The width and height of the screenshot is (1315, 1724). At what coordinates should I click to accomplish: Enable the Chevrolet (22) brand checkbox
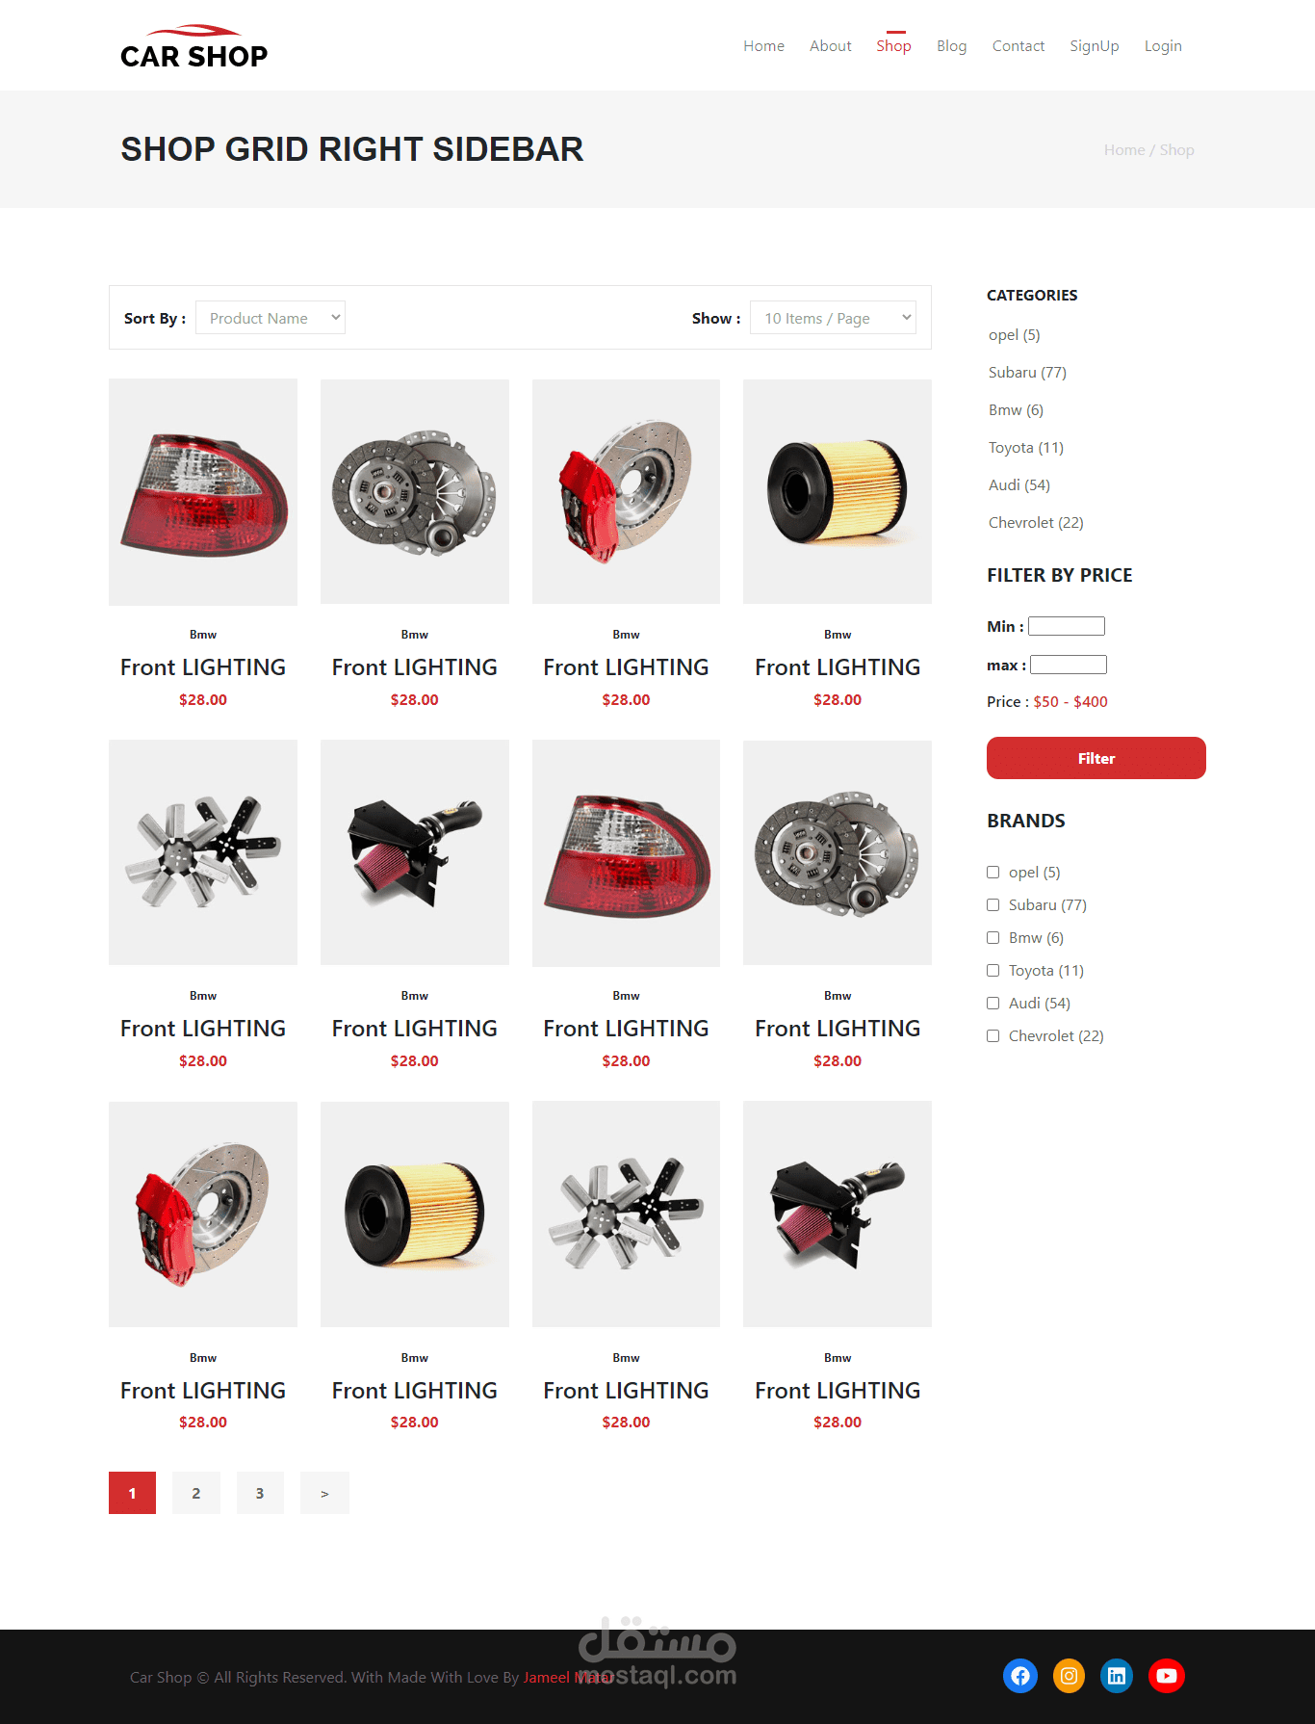click(993, 1036)
